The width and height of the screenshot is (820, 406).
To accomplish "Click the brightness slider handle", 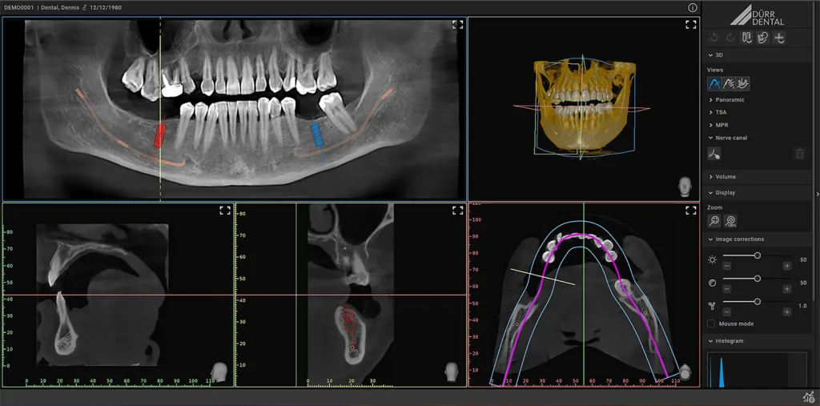I will click(757, 255).
